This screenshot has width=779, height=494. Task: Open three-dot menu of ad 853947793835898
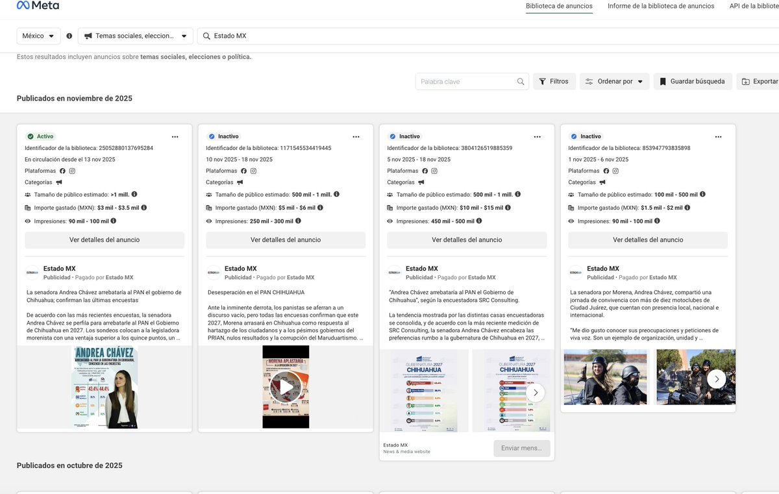click(718, 137)
